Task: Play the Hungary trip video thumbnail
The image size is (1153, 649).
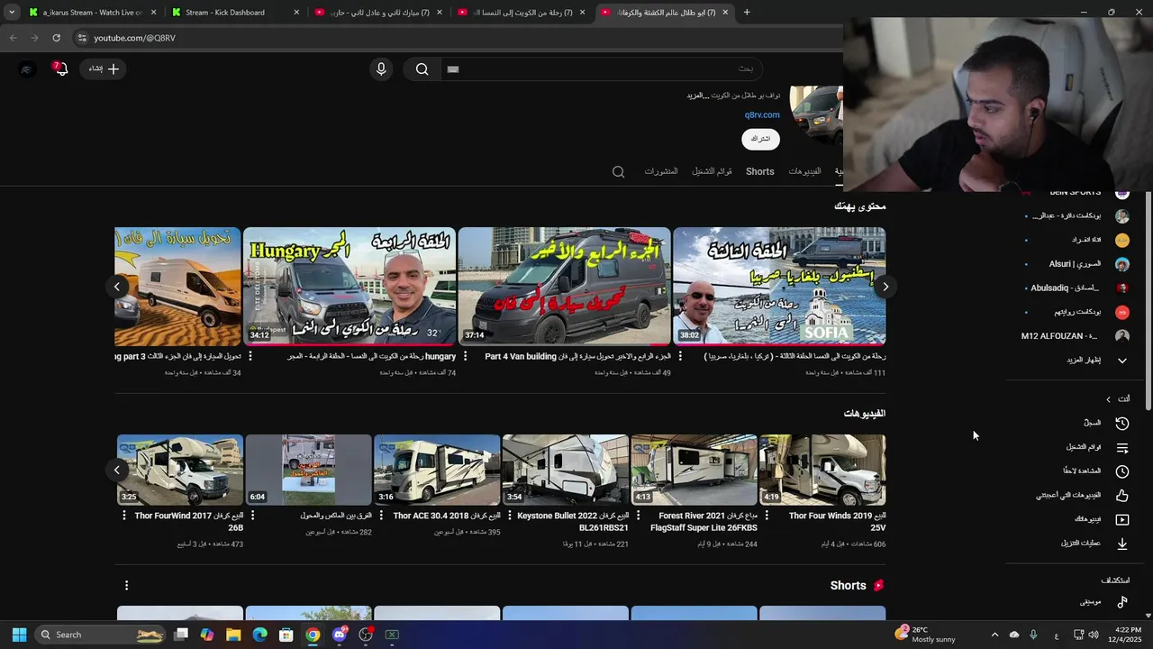Action: click(x=350, y=287)
